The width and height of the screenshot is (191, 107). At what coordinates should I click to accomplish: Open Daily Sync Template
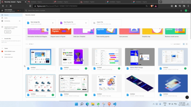(x=84, y=33)
